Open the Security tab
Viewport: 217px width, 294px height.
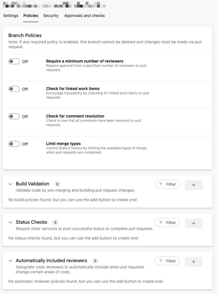51,16
